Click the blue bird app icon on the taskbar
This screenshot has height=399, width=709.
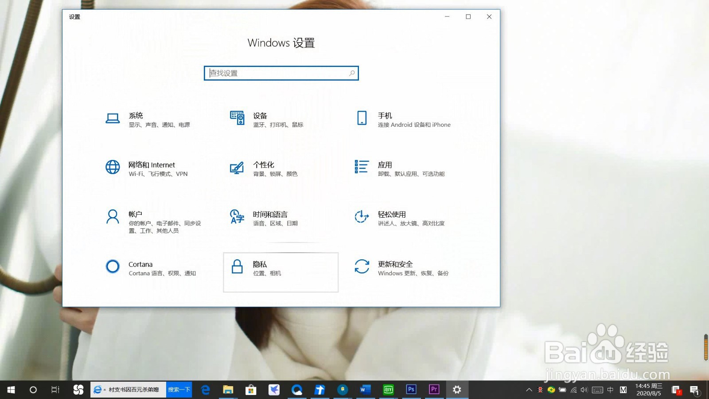(x=274, y=390)
